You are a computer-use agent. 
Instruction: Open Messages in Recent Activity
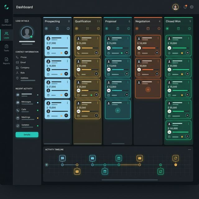27,103
